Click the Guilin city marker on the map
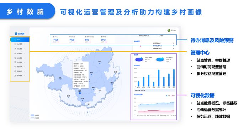The height and width of the screenshot is (137, 249). pyautogui.click(x=100, y=63)
